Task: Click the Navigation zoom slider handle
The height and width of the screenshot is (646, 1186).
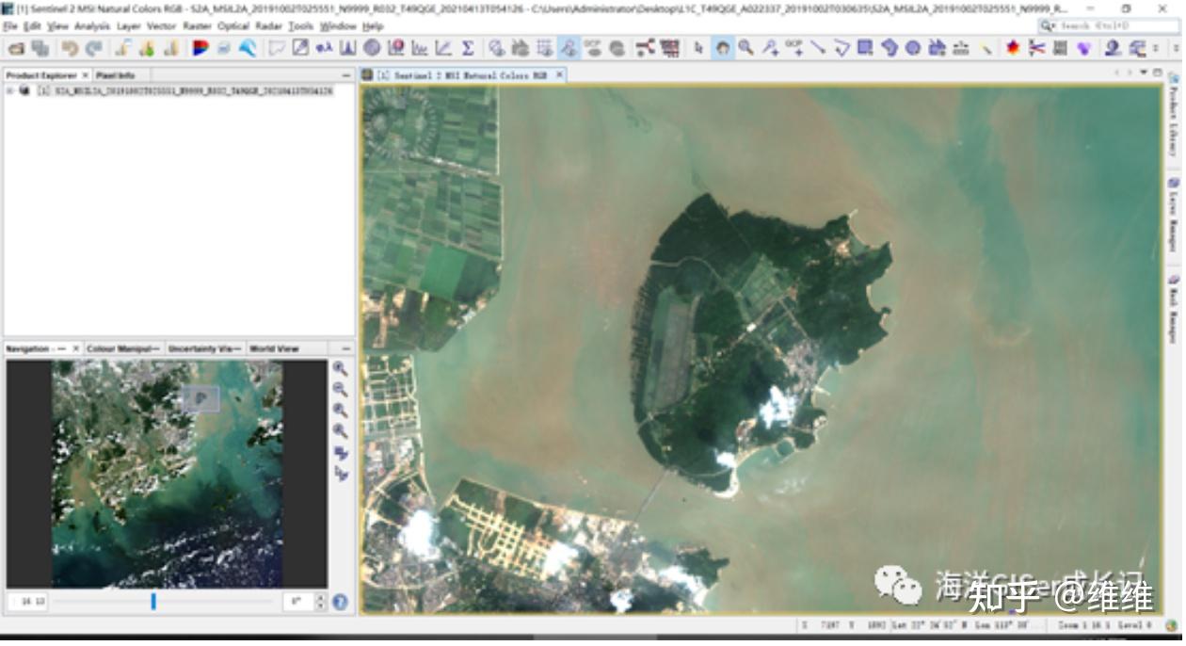Action: coord(153,601)
